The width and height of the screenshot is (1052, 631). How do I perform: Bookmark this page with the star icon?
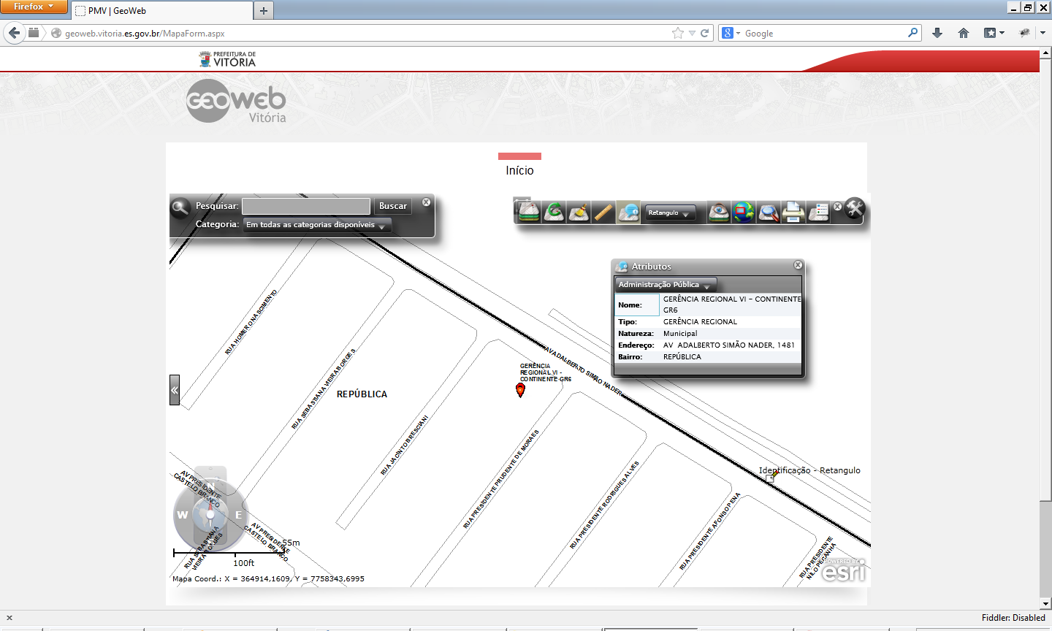coord(678,33)
